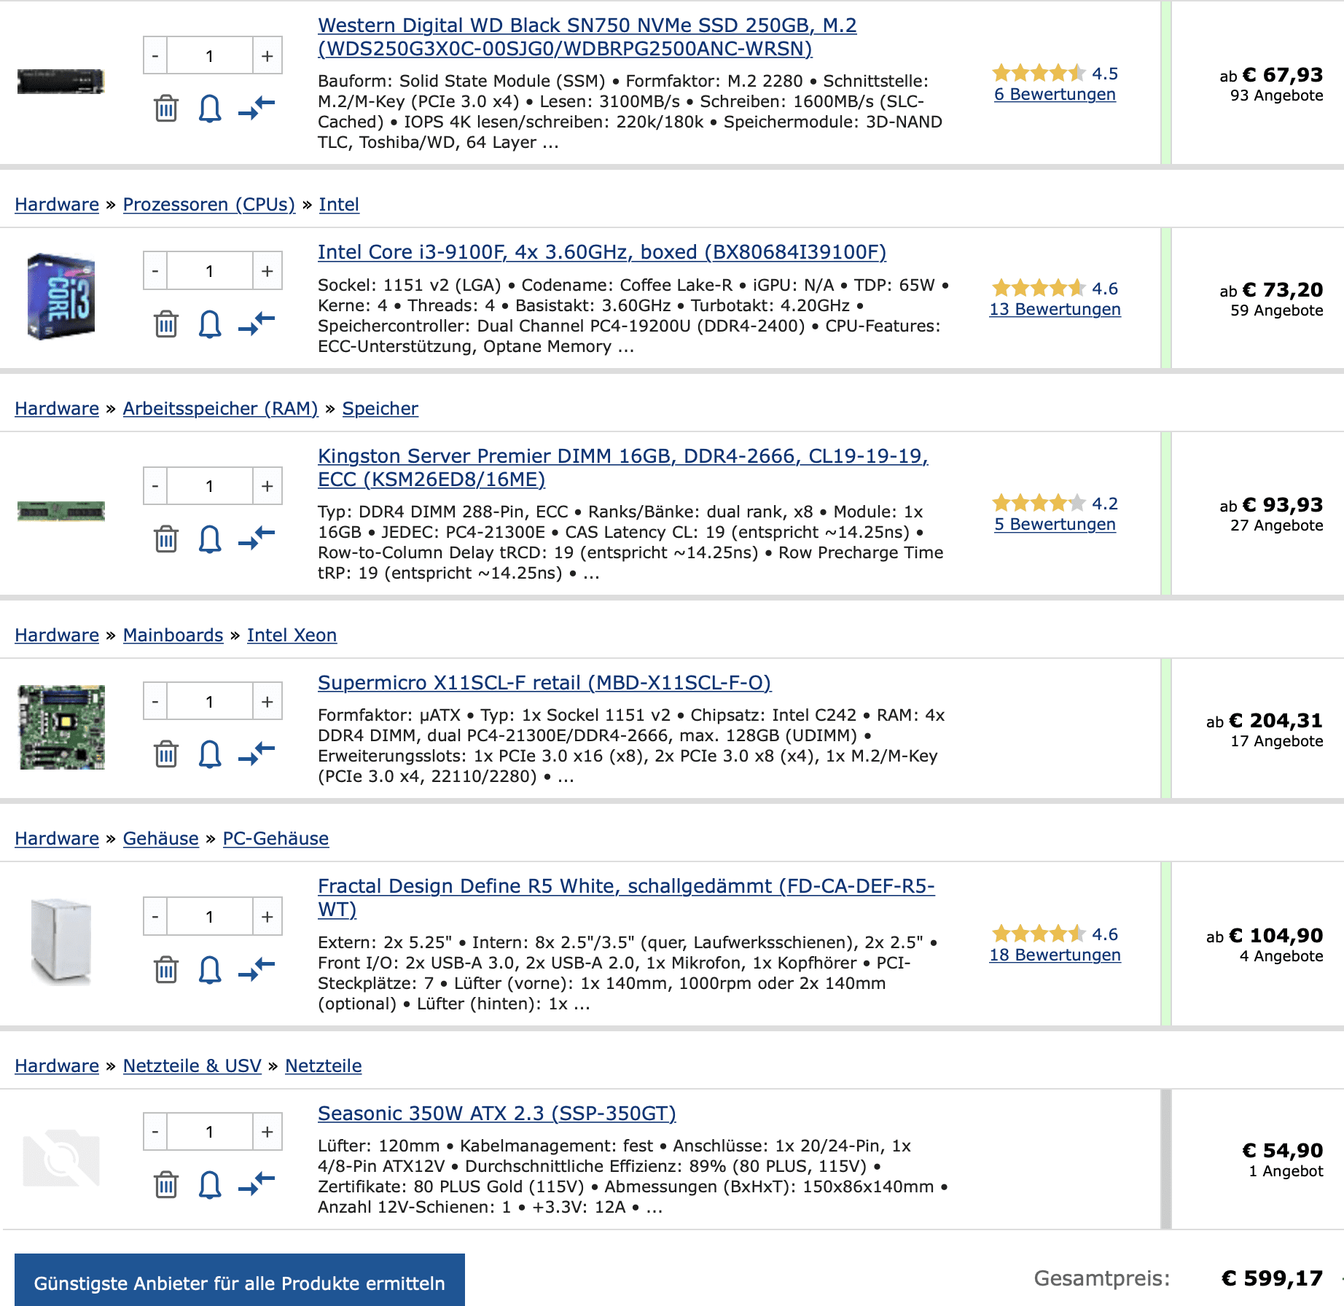Viewport: 1344px width, 1306px height.
Task: Click quantity field of WD Black SN750
Action: (x=210, y=55)
